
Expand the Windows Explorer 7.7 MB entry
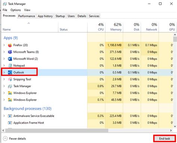pyautogui.click(x=4, y=93)
